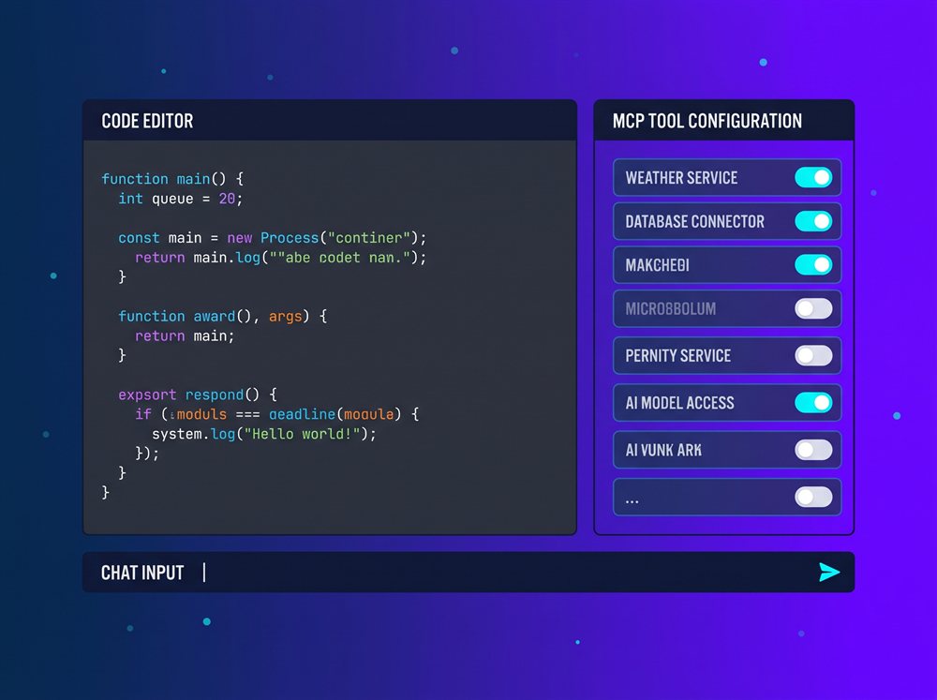Screen dimensions: 937x700
Task: Click the ellipsis label in last tool row
Action: 632,500
